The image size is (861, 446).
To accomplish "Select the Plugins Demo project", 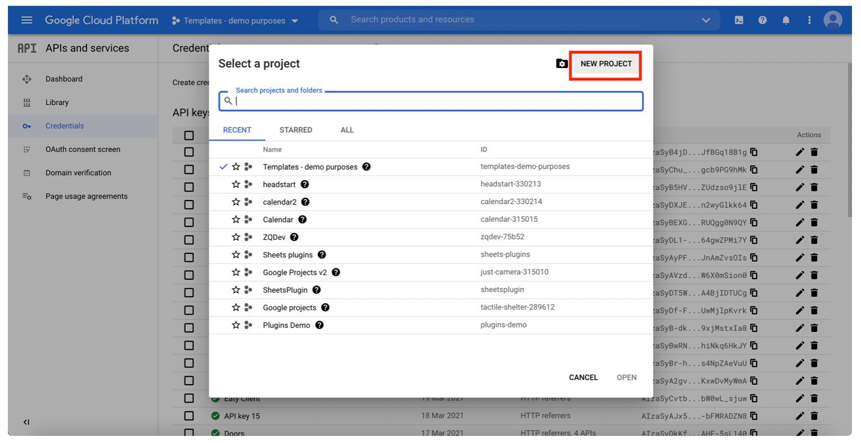I will 431,325.
